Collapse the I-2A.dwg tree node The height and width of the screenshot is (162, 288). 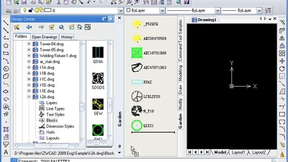click(29, 97)
